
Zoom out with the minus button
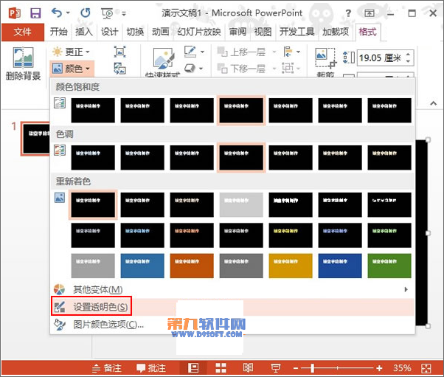296,368
